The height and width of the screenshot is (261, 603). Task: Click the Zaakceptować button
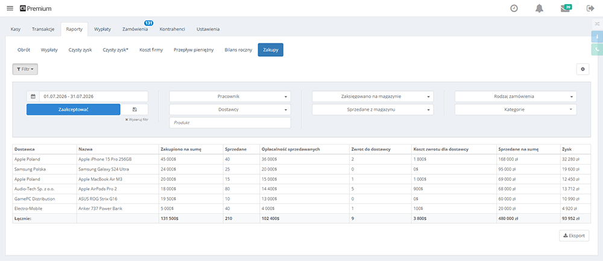(74, 110)
